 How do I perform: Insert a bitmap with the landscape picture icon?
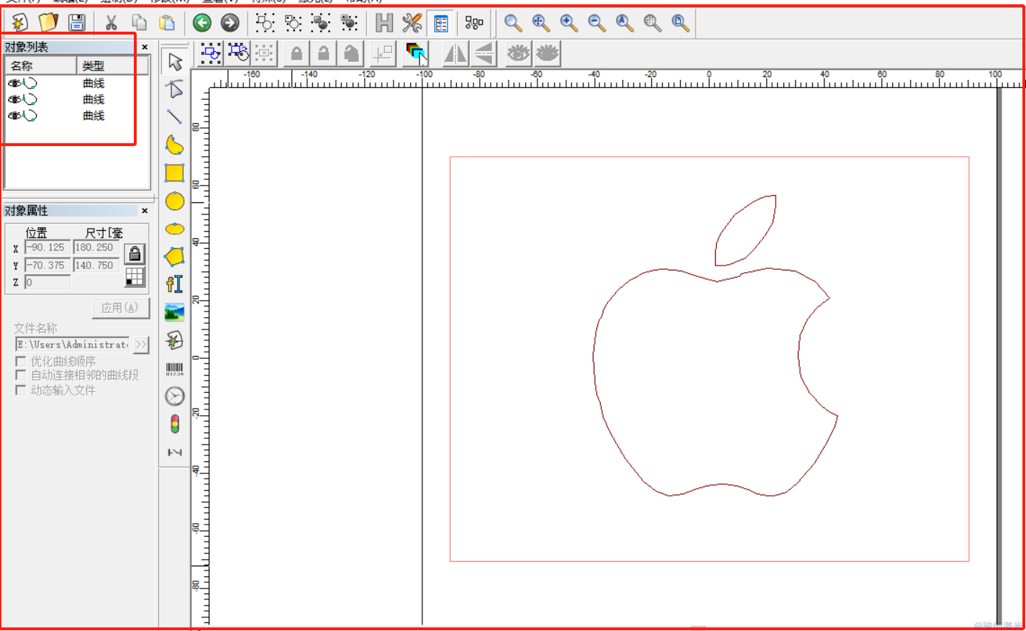(175, 312)
